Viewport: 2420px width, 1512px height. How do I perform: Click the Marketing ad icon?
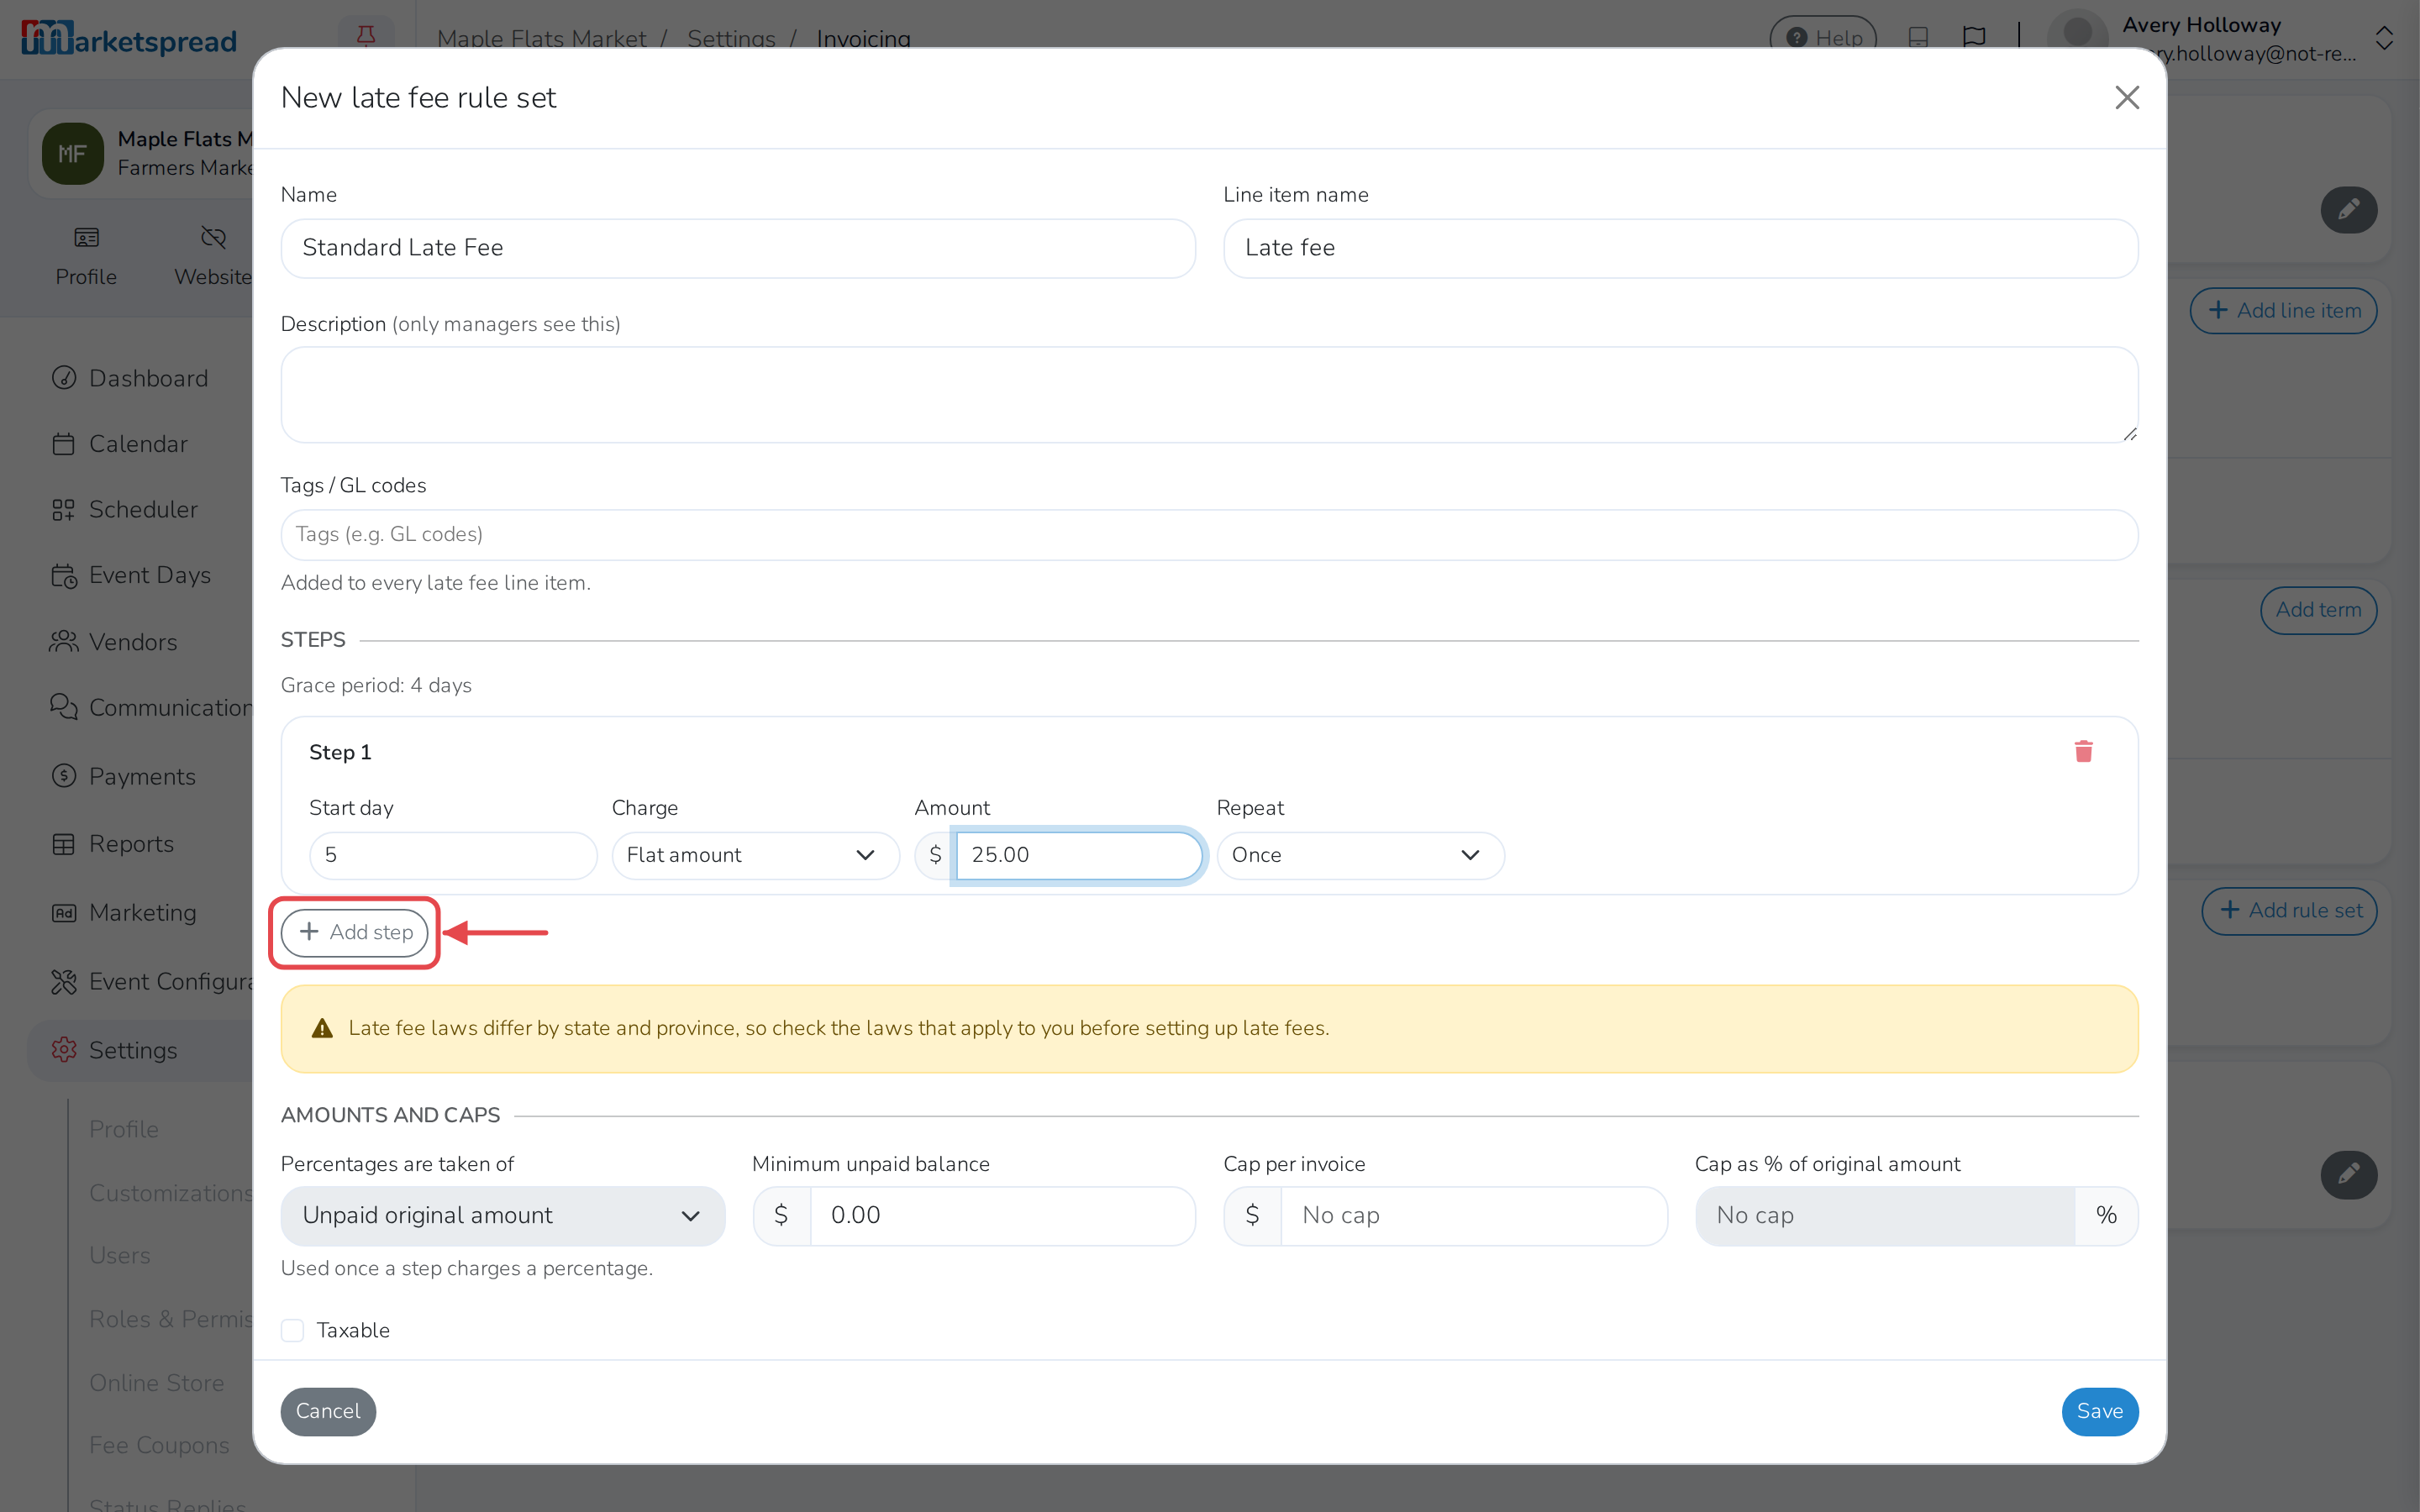coord(64,913)
